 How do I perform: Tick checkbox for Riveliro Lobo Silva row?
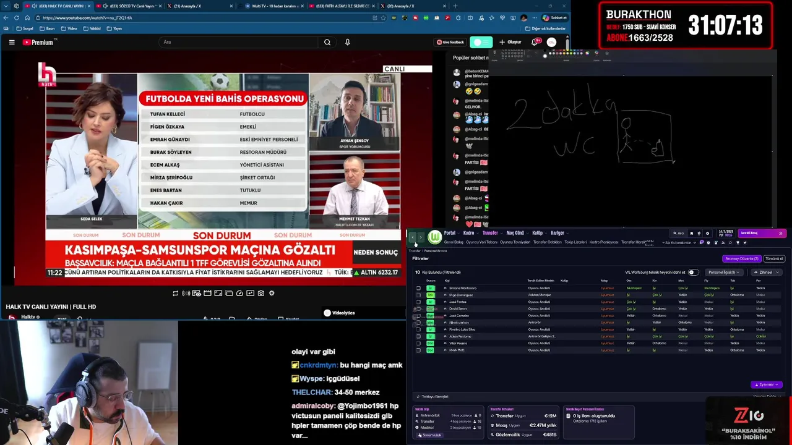point(418,329)
